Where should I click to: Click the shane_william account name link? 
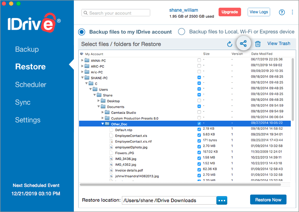click(x=184, y=10)
